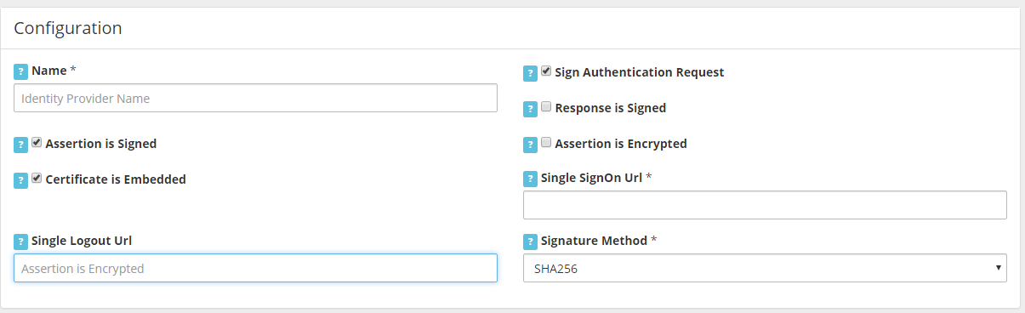Screen dimensions: 1025x313
Task: Open help tooltip for Response is Signed
Action: (x=530, y=109)
